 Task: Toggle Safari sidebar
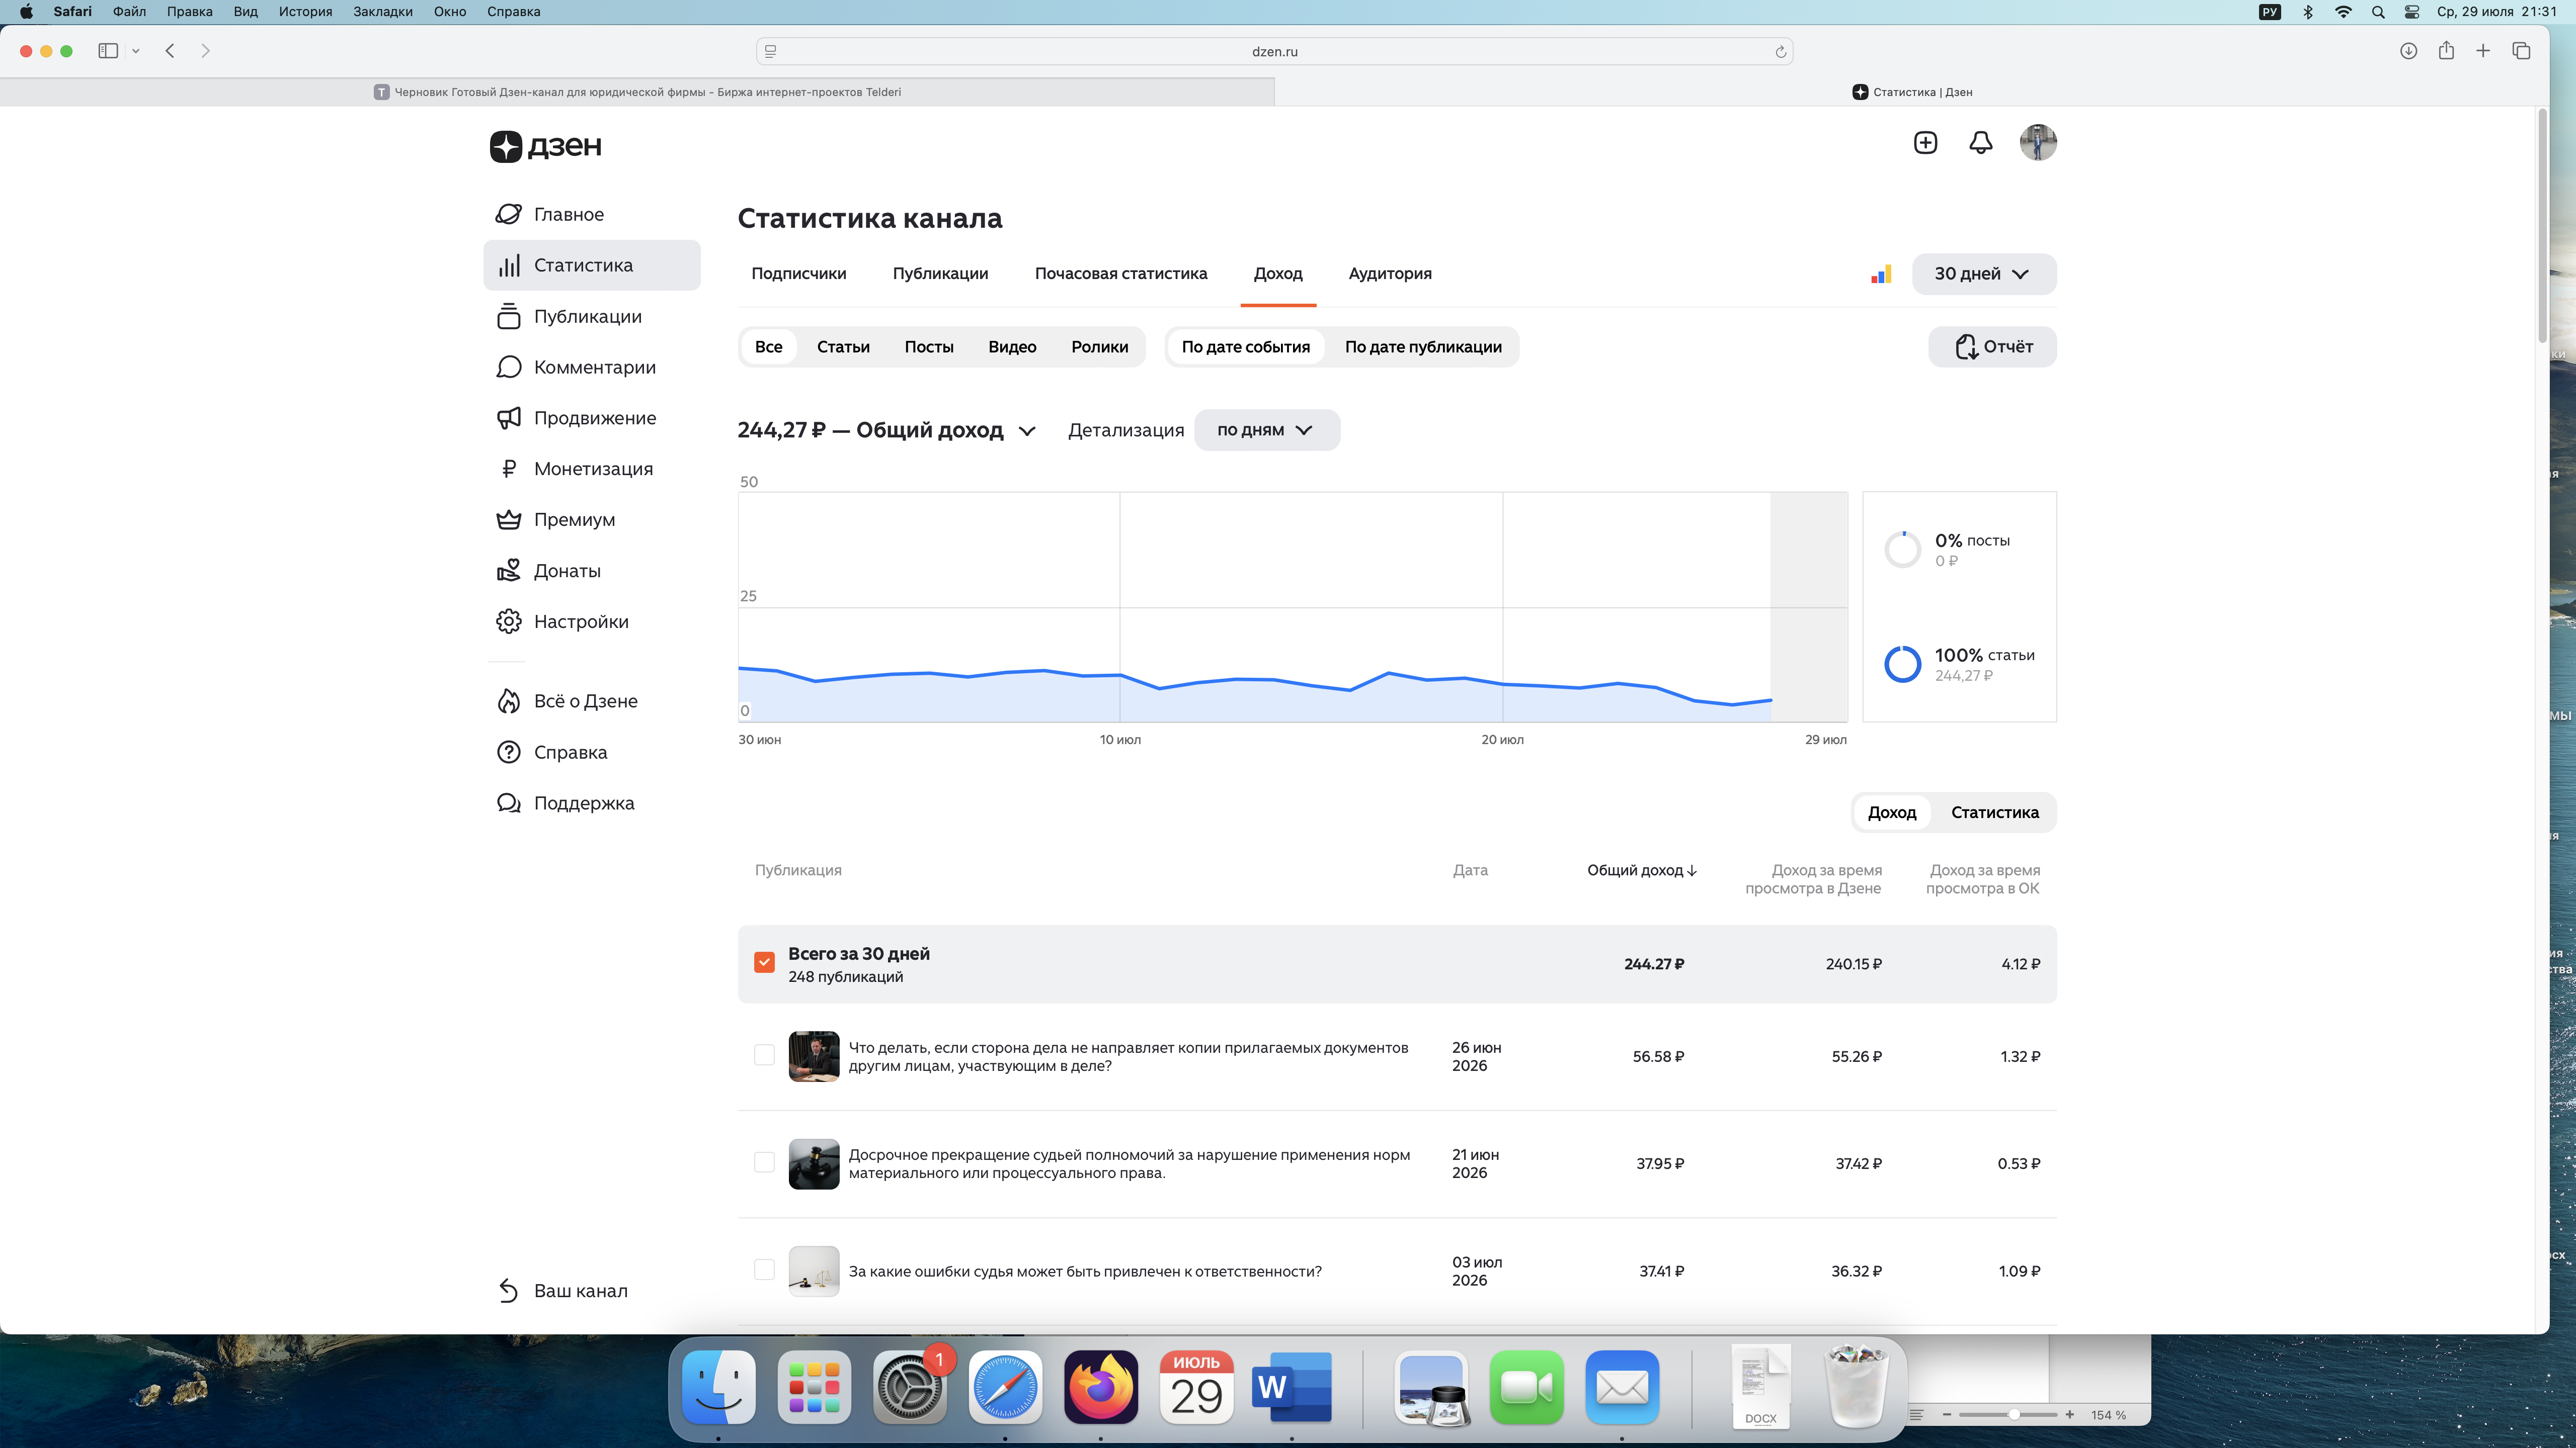(108, 51)
